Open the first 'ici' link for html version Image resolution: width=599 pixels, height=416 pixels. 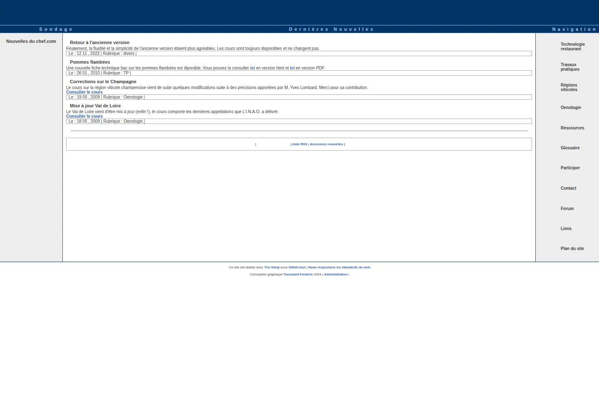tap(252, 68)
